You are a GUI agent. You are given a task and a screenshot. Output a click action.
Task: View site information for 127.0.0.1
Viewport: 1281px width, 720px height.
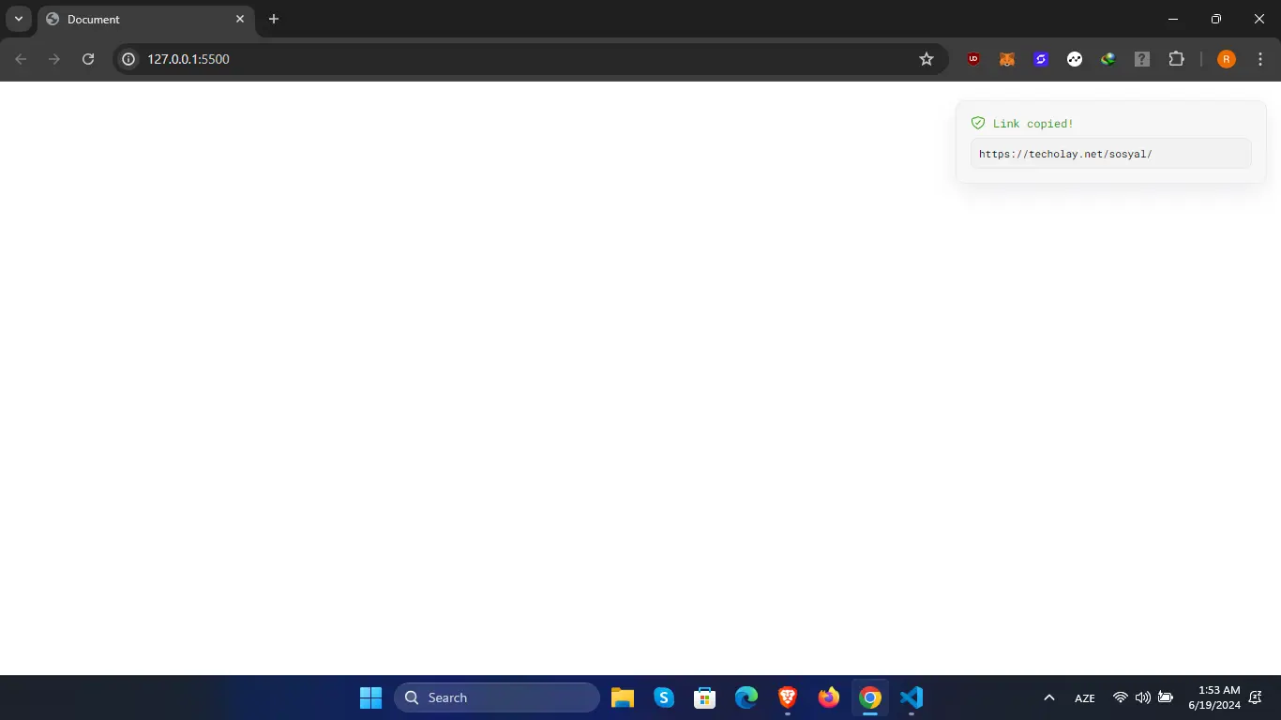pos(129,59)
